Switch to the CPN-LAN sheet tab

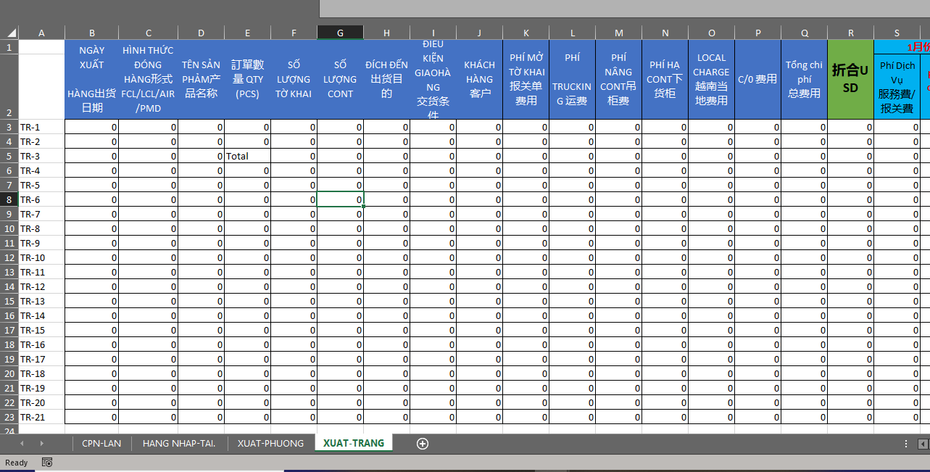[101, 444]
